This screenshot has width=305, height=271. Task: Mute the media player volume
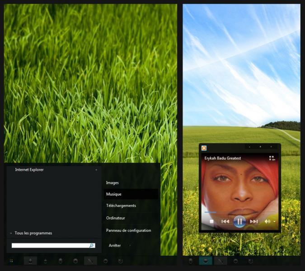[267, 221]
